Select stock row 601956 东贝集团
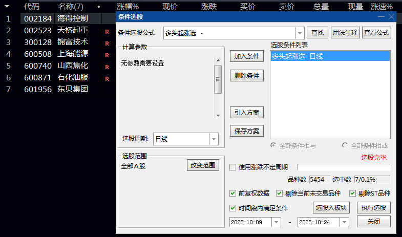 coord(58,89)
